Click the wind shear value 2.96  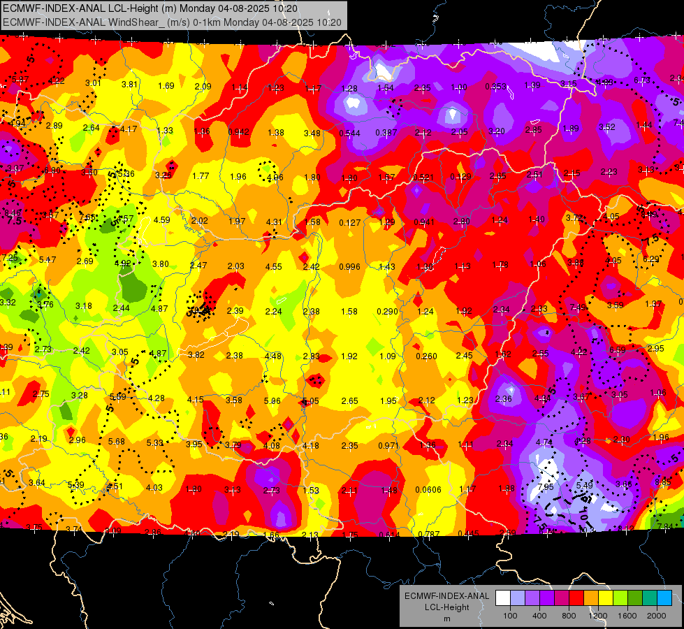click(x=78, y=440)
